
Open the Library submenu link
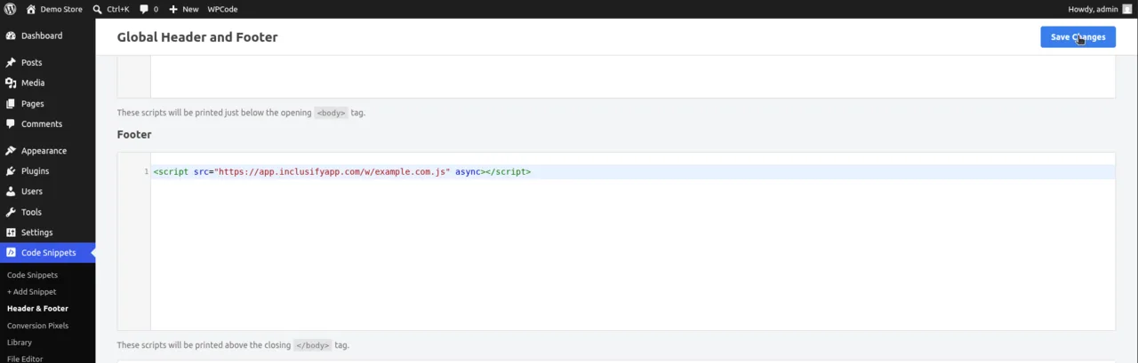(x=20, y=342)
